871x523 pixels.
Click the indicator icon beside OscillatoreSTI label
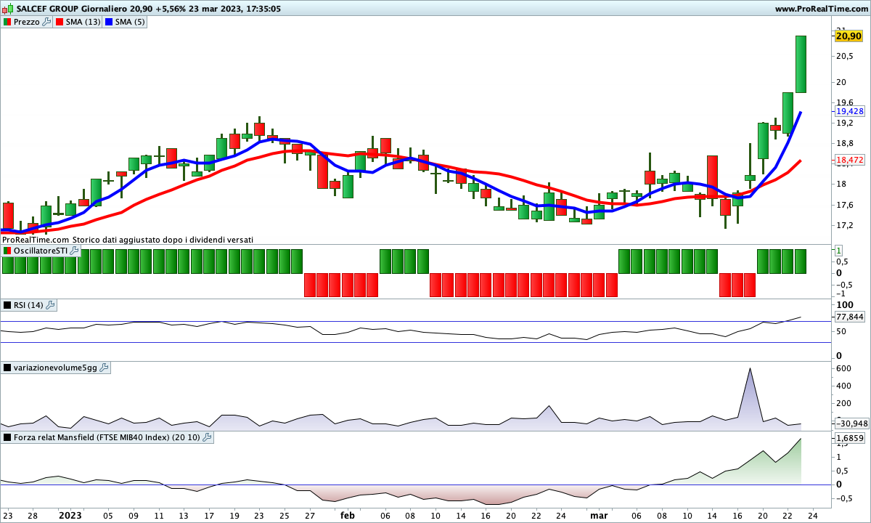(x=7, y=251)
